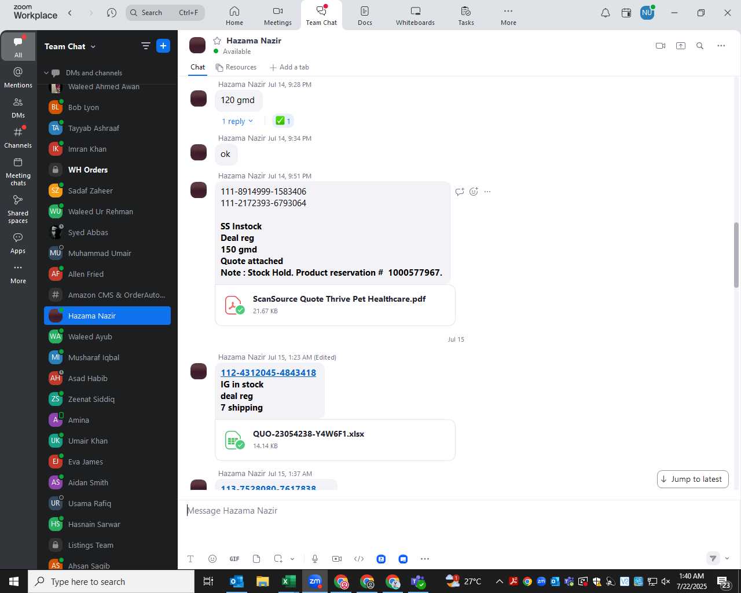Open chat with Musharaf Iqbal
741x593 pixels.
108,357
